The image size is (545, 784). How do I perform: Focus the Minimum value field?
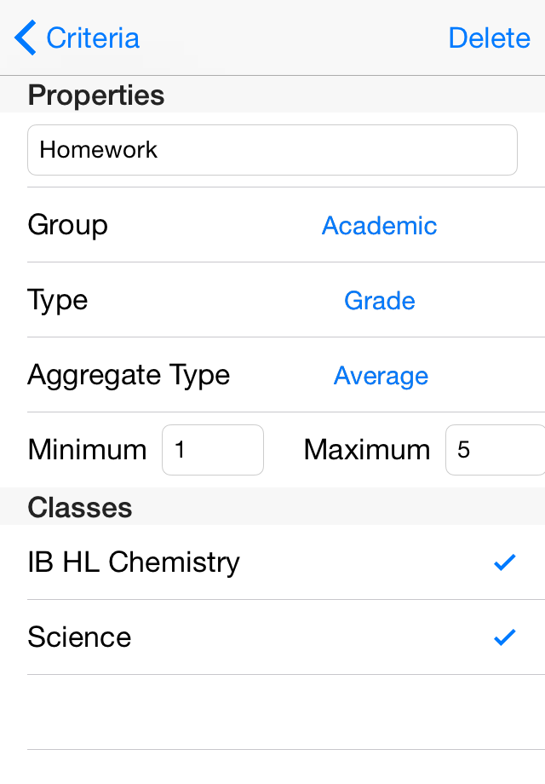[213, 450]
